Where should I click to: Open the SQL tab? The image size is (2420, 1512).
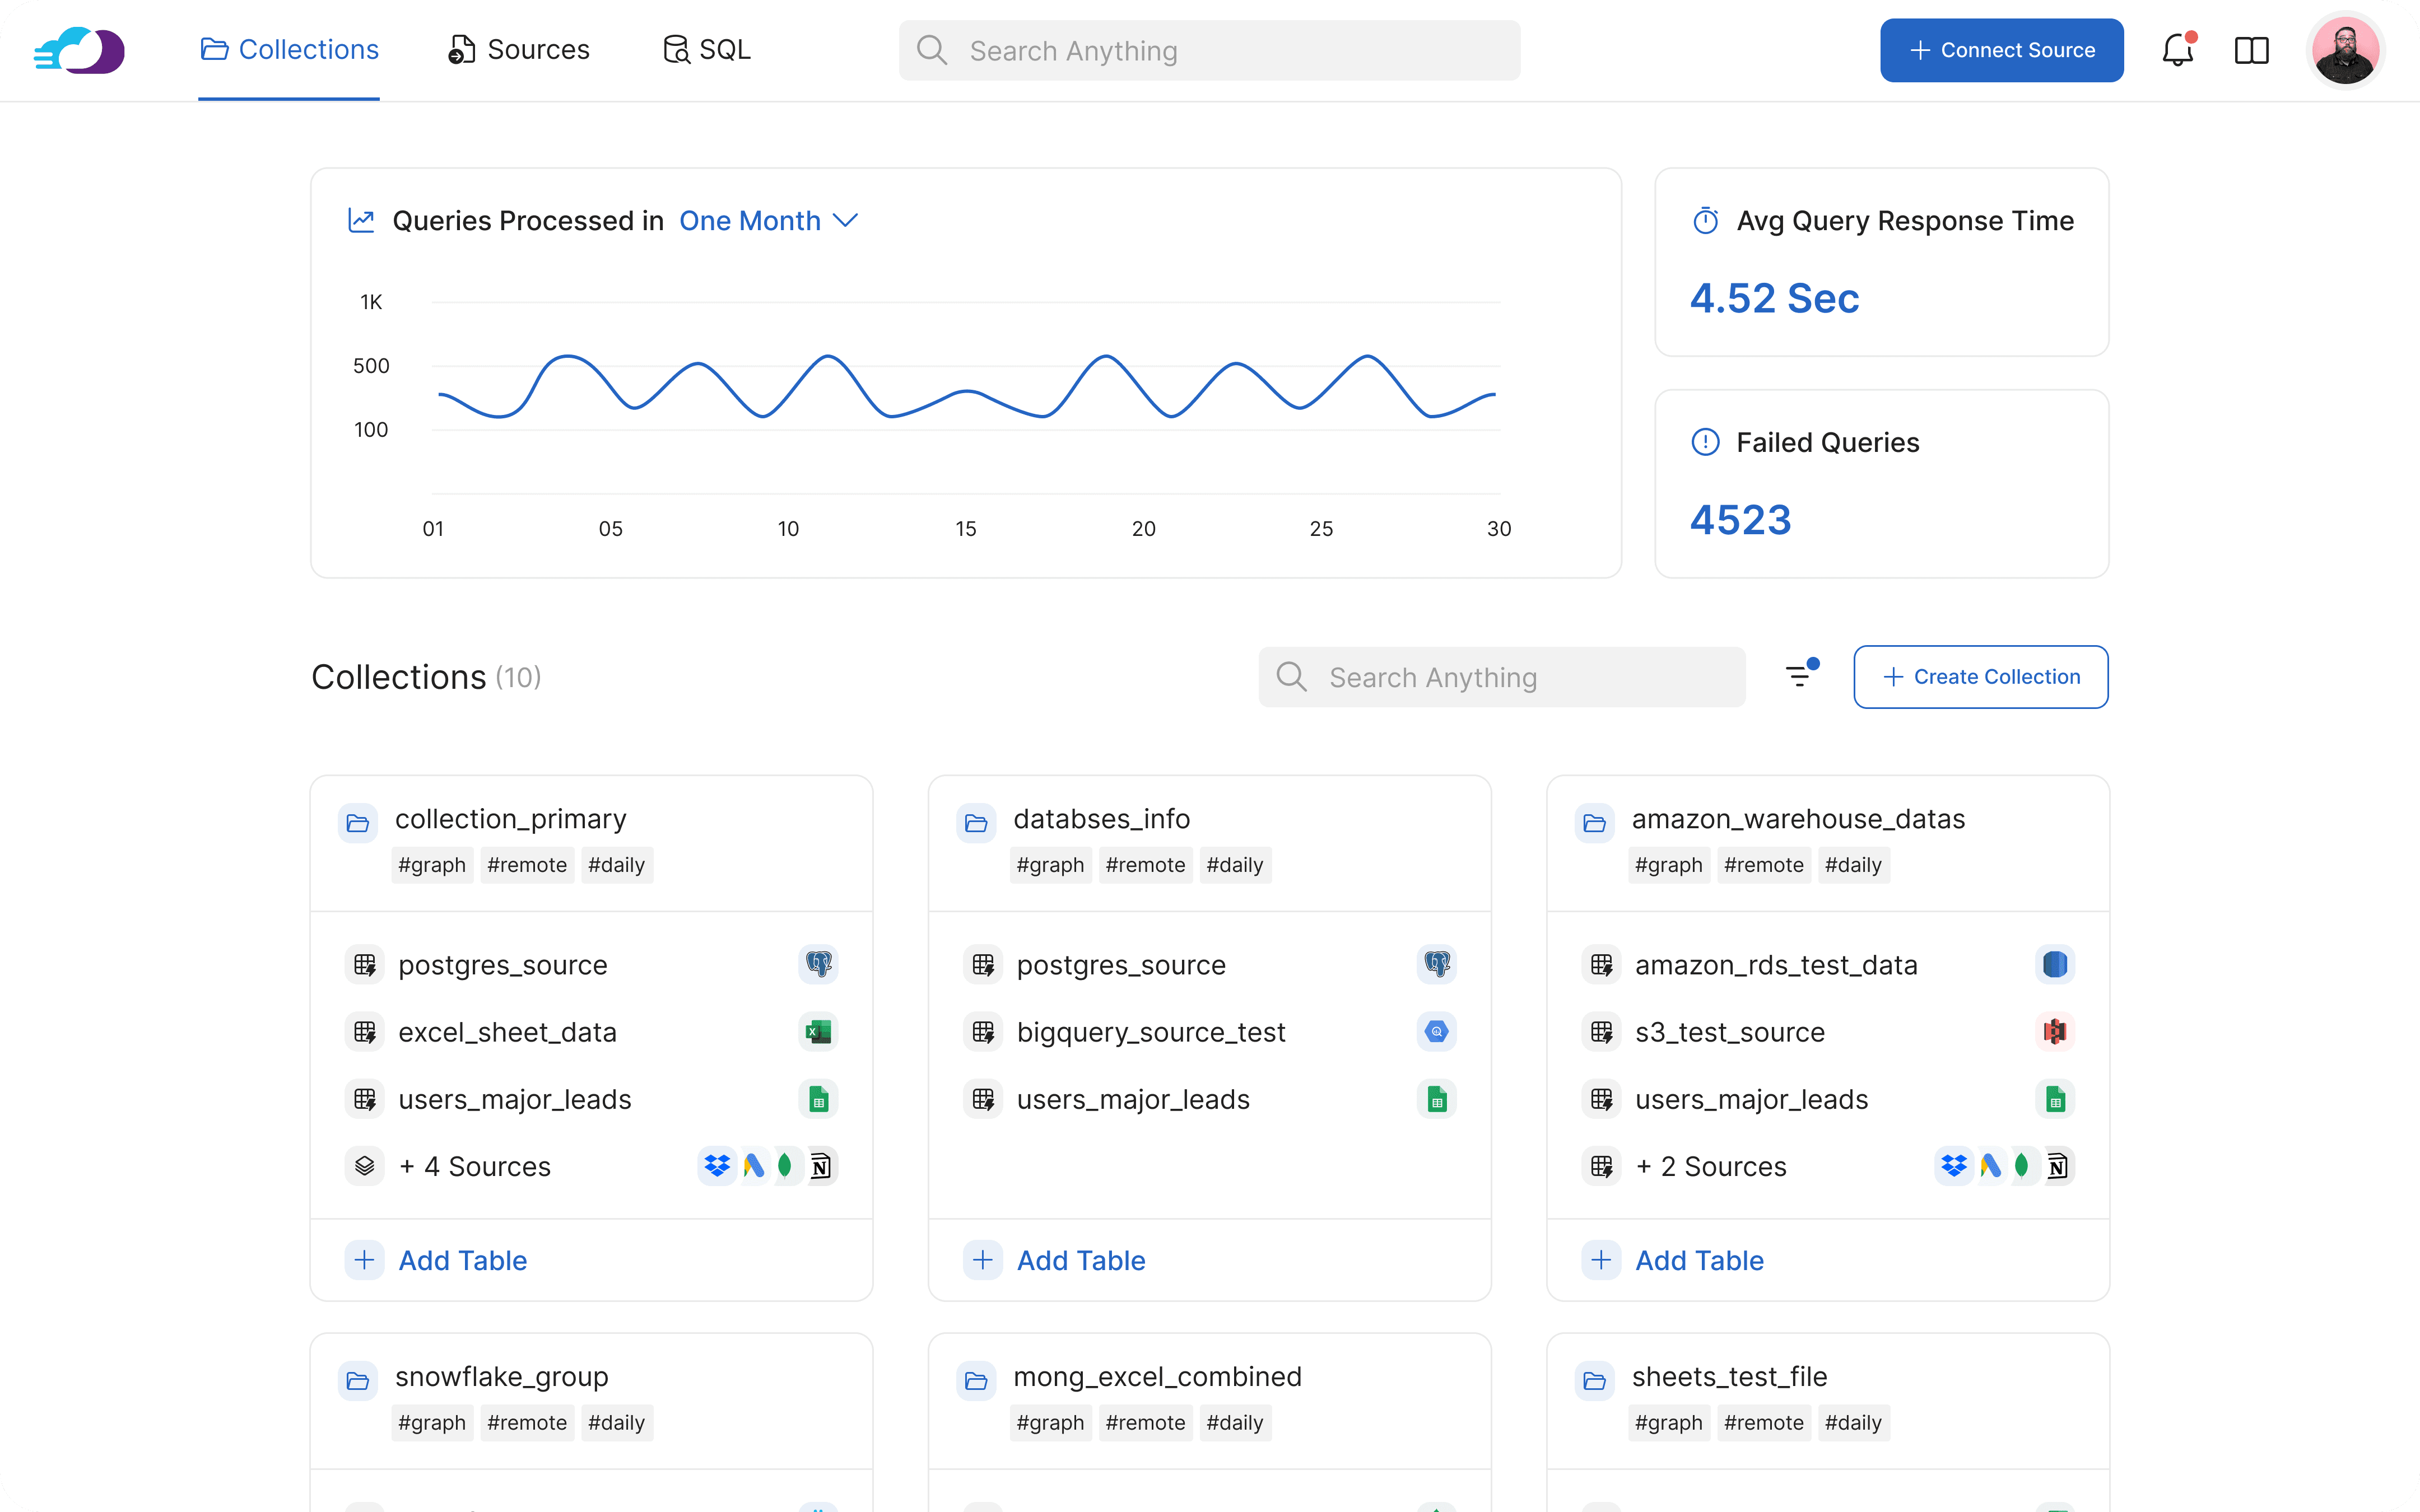point(707,50)
